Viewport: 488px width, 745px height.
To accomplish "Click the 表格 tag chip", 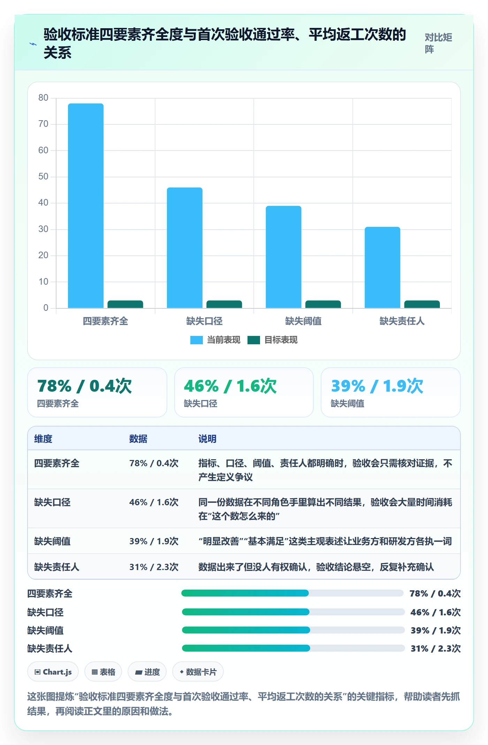I will point(103,672).
